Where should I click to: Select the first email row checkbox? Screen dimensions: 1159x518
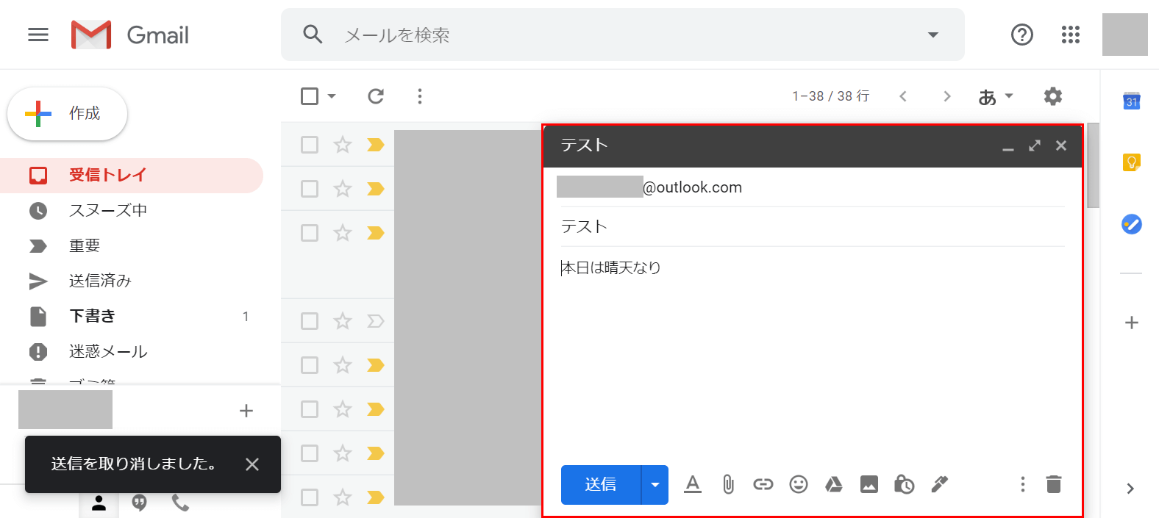(310, 145)
